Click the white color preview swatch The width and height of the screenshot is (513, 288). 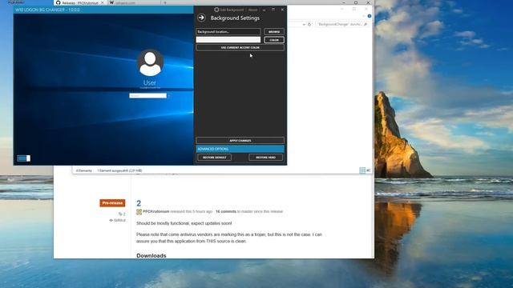point(228,40)
